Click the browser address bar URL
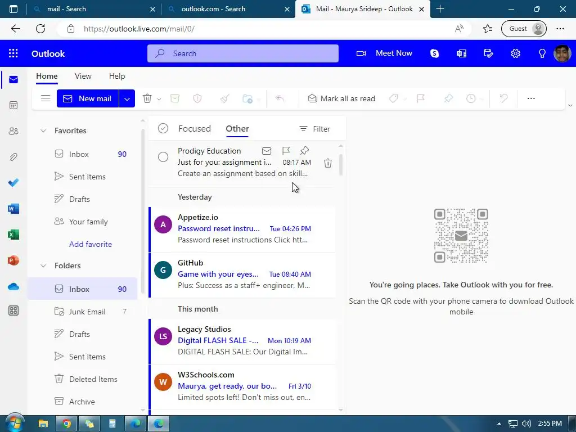 tap(139, 29)
